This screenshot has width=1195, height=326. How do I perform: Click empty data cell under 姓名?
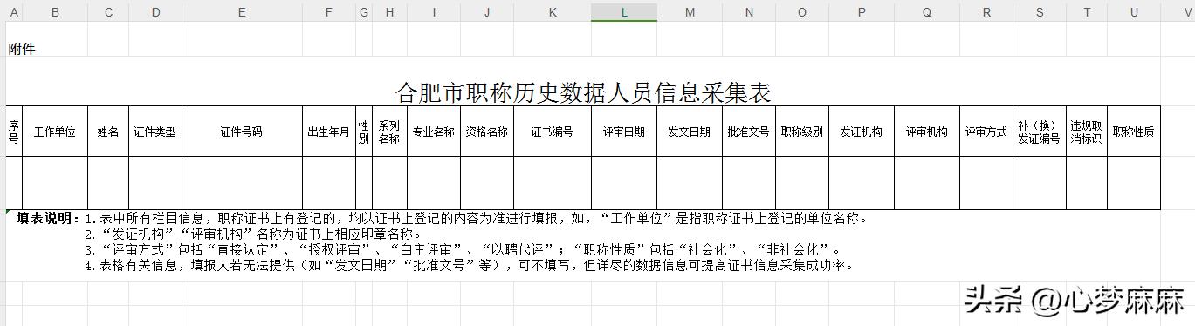coord(108,183)
